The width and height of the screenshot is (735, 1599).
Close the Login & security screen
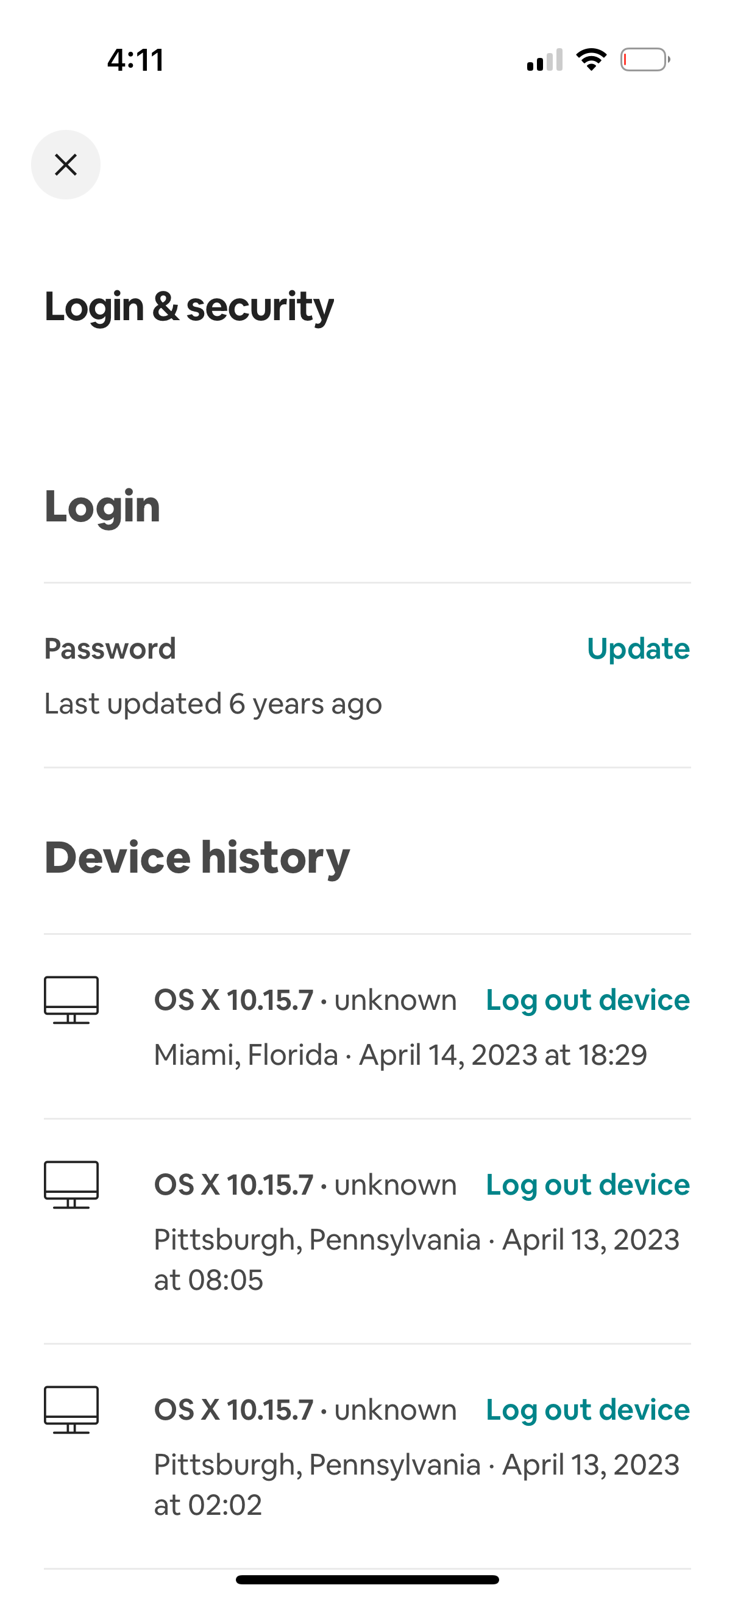(66, 164)
